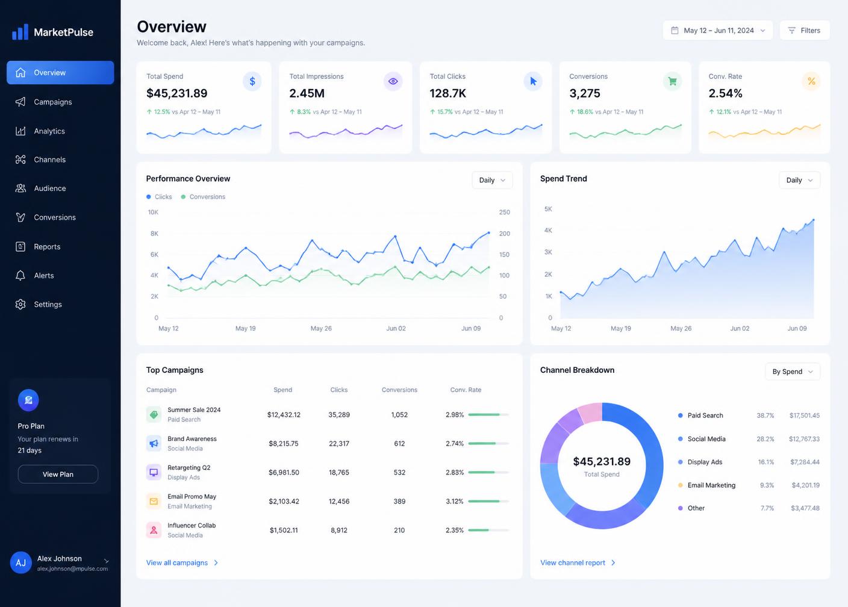Viewport: 848px width, 607px height.
Task: Open Spend Trend Daily dropdown
Action: tap(799, 180)
